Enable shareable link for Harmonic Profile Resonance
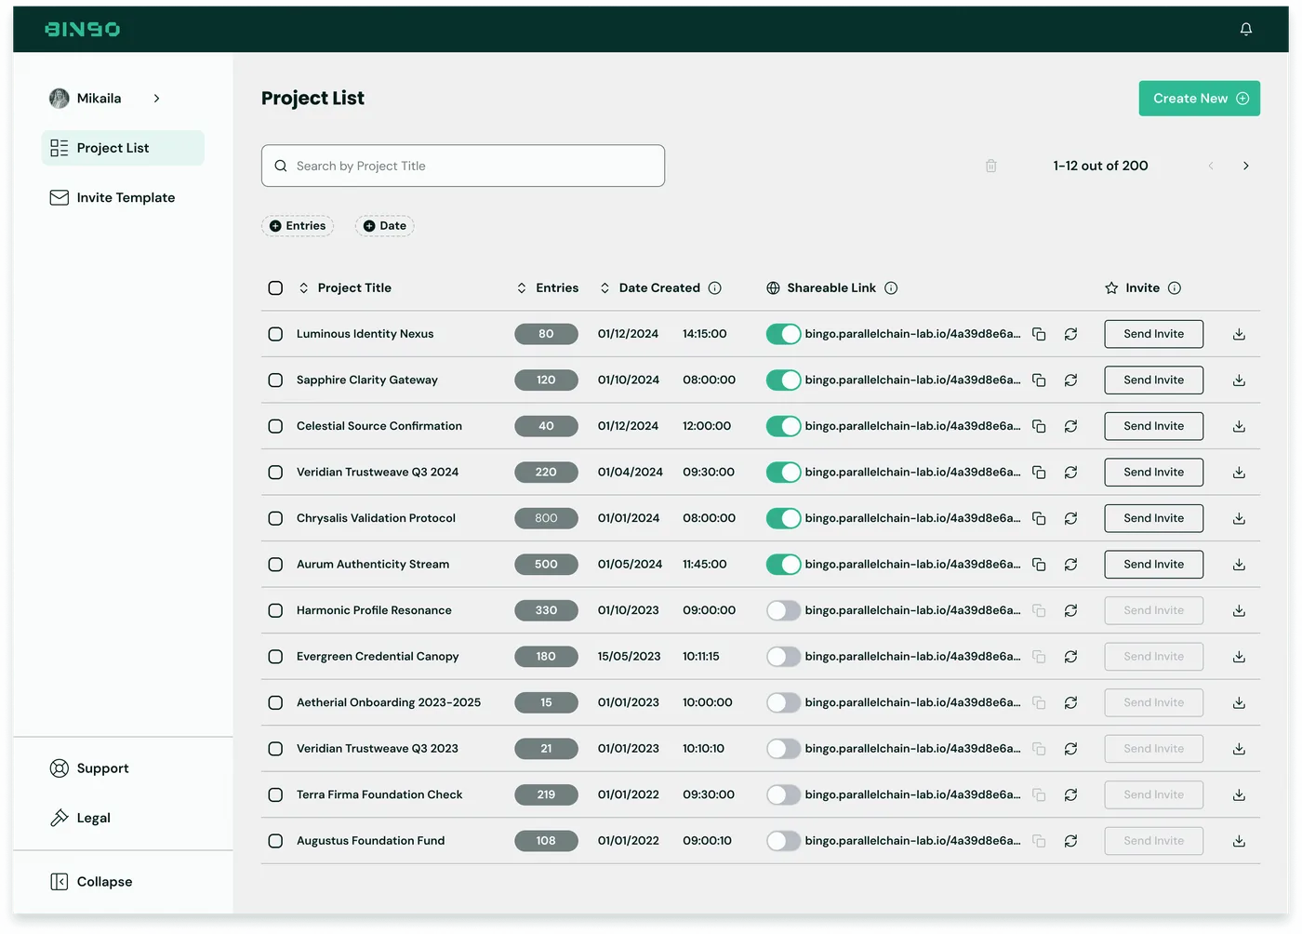This screenshot has height=934, width=1302. point(783,610)
